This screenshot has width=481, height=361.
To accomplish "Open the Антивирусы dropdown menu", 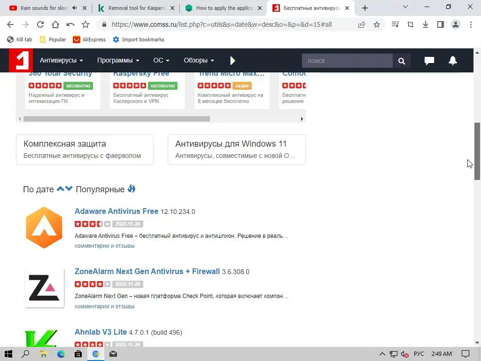I will point(62,61).
